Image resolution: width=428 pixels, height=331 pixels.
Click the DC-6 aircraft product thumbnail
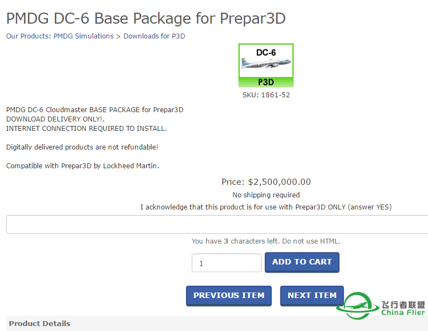266,62
